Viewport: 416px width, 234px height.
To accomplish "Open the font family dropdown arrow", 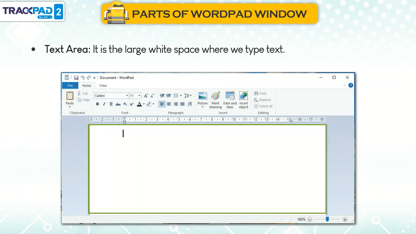I will pos(127,96).
